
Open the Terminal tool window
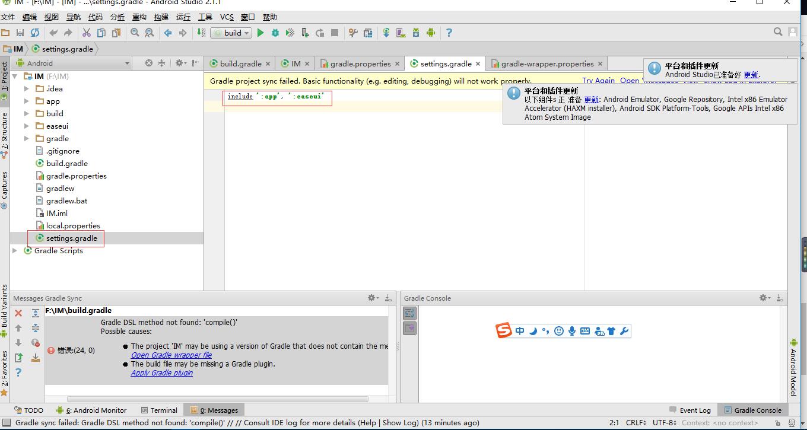[160, 410]
